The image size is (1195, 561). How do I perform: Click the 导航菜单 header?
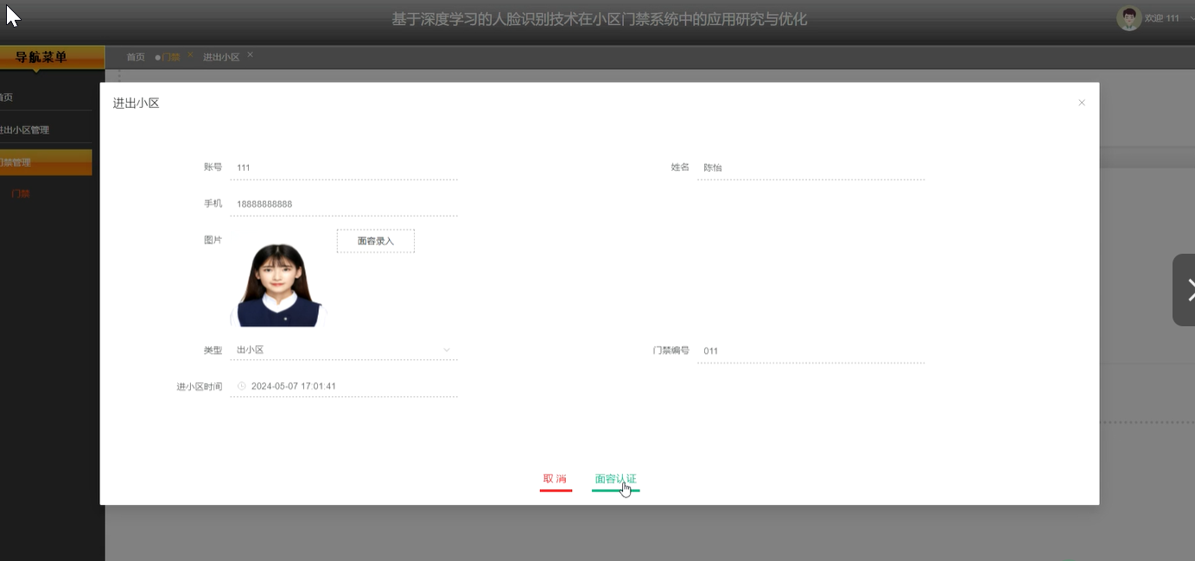click(53, 57)
